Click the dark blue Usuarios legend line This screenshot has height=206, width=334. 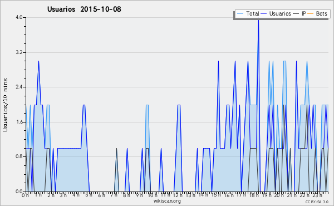[x=264, y=14]
